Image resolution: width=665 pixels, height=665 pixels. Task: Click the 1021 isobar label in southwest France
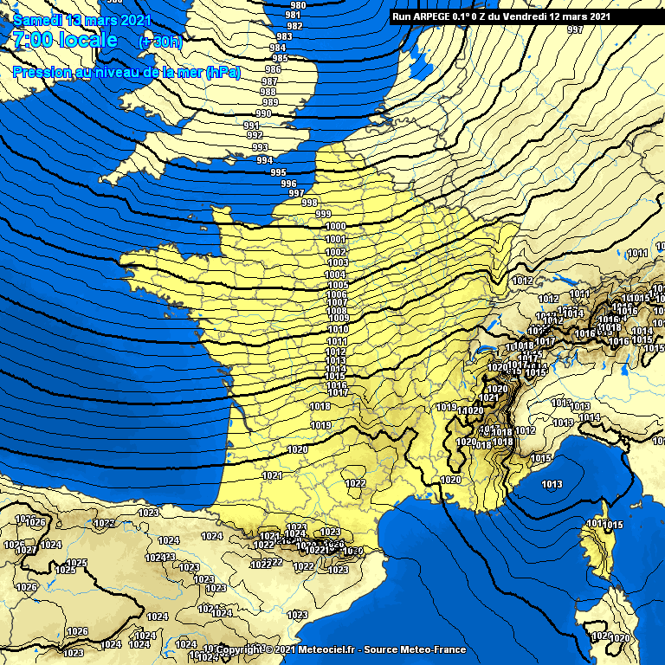point(273,475)
